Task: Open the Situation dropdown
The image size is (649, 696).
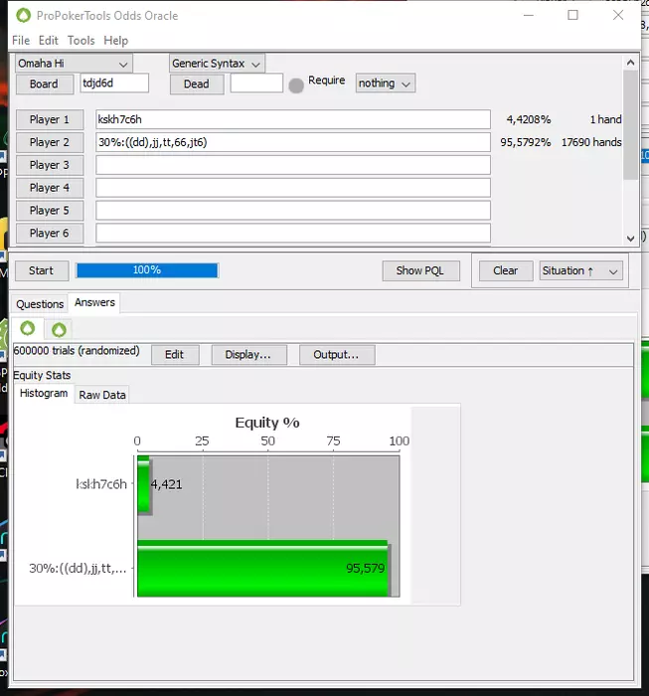Action: pyautogui.click(x=580, y=270)
